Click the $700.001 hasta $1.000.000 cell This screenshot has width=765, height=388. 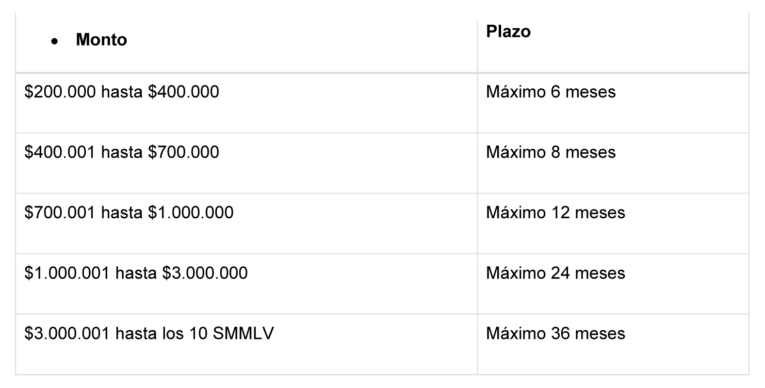coord(246,224)
